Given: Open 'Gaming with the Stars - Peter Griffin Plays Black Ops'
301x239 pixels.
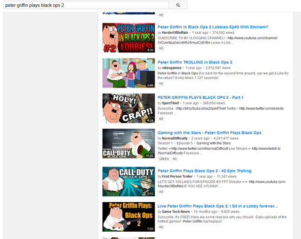Looking at the screenshot, I should [x=209, y=133].
